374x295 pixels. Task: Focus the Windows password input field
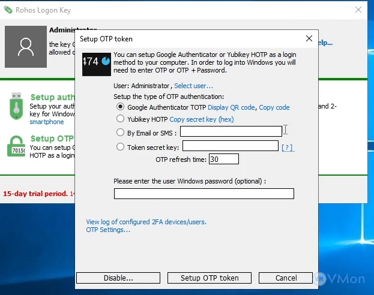point(204,193)
